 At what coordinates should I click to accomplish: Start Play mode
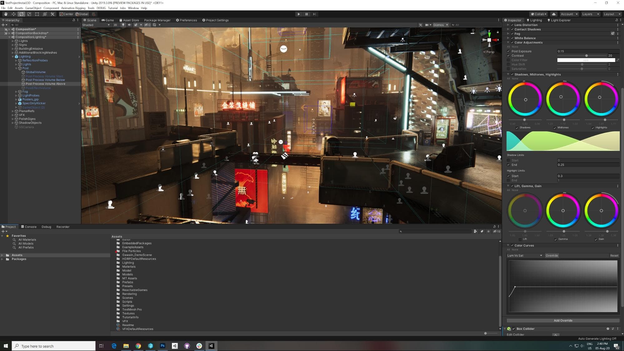click(x=299, y=14)
